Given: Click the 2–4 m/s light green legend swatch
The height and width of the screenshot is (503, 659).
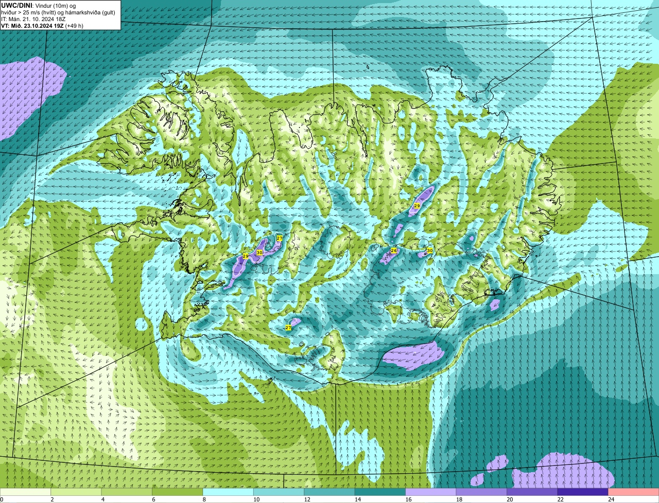Looking at the screenshot, I should (76, 492).
